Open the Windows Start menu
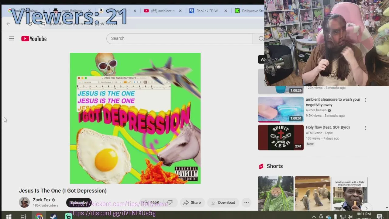The width and height of the screenshot is (389, 219). pyautogui.click(x=9, y=217)
